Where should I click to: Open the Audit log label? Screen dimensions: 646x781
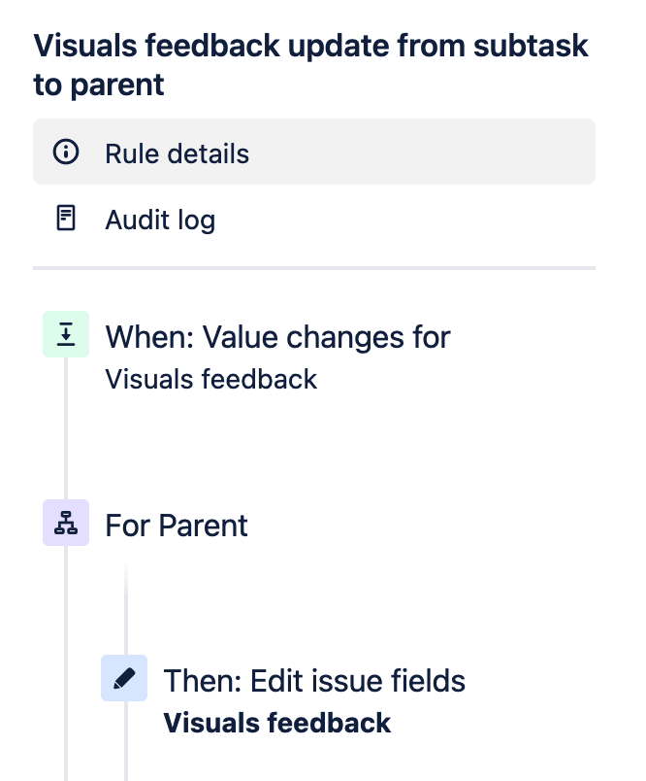[x=160, y=221]
